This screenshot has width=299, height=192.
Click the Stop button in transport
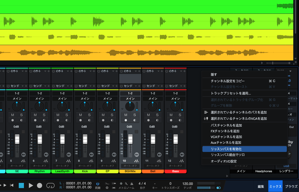21,185
